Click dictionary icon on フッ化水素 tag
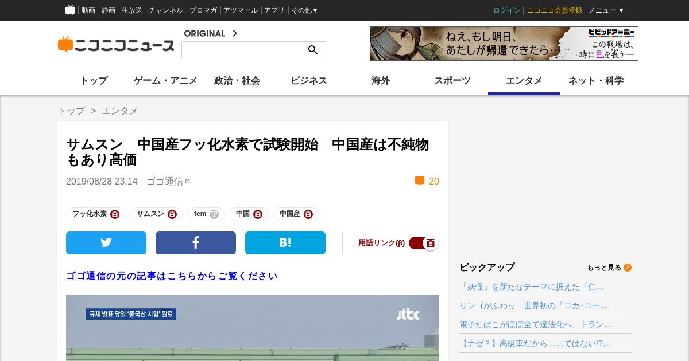Viewport: 689px width, 361px height. coord(115,214)
